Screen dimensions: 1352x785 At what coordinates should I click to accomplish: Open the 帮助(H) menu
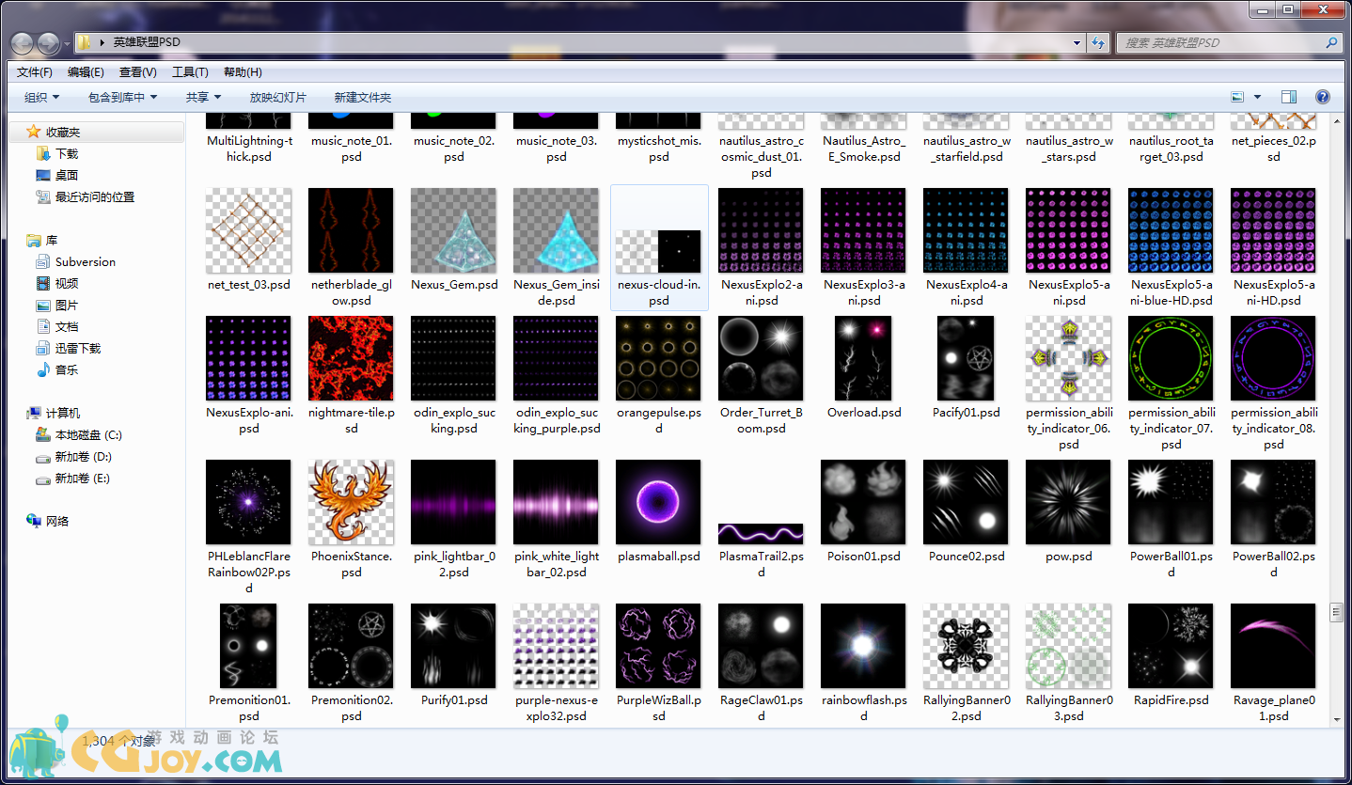pos(243,71)
